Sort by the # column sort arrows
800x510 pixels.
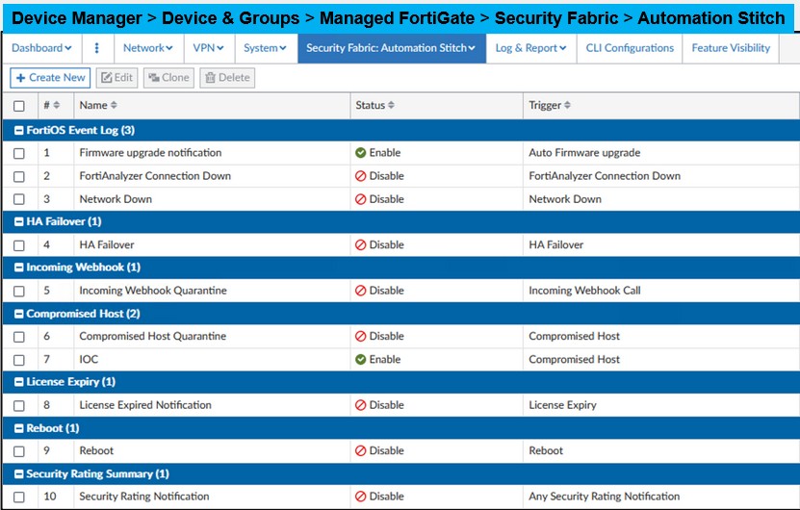(x=56, y=105)
